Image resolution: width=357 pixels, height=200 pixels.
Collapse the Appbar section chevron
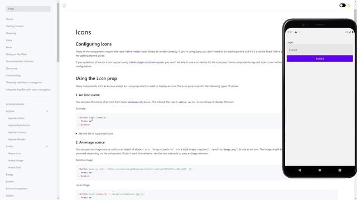coord(47,111)
